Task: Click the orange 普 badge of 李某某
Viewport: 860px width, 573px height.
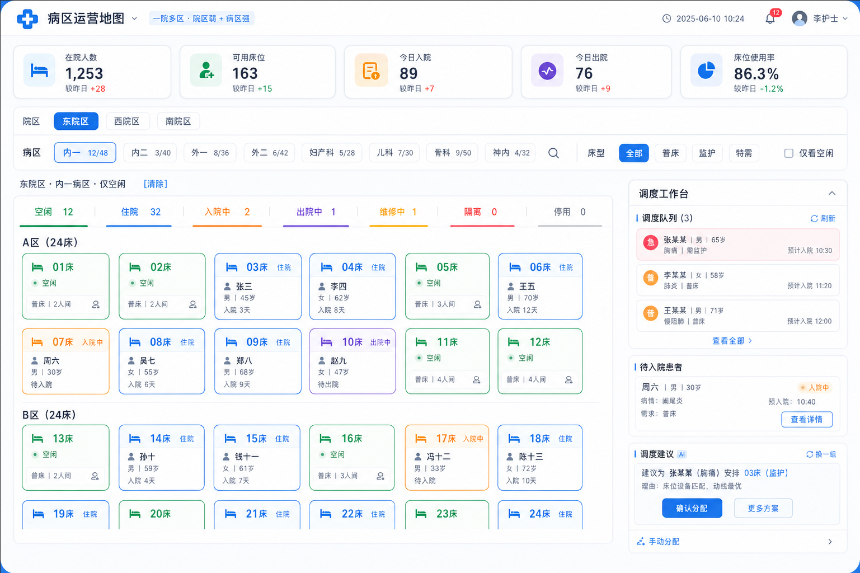Action: 650,278
